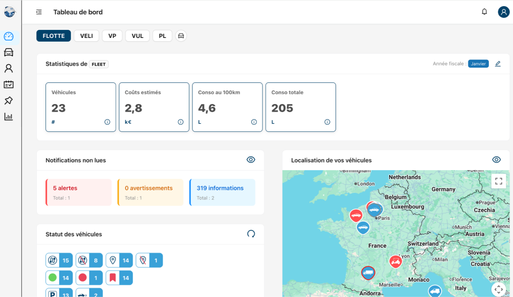Open the notifications bell
The image size is (513, 297).
(x=484, y=12)
